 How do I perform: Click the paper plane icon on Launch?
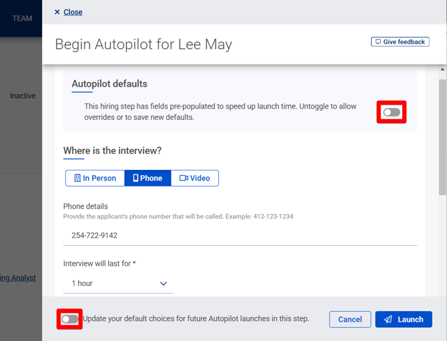388,320
